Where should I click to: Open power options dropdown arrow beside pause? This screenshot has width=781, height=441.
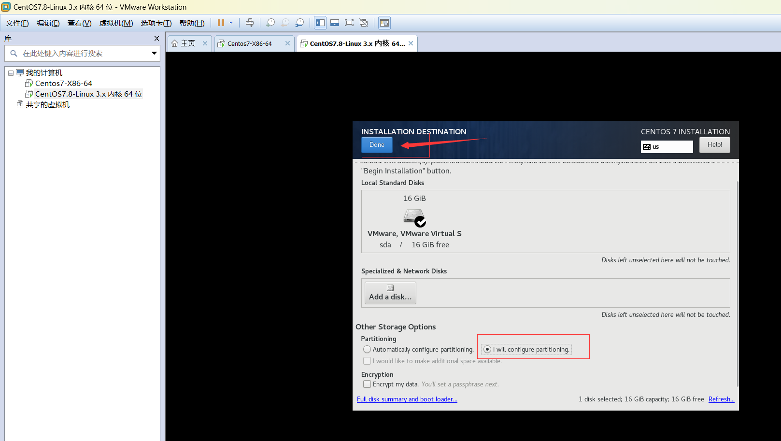point(231,23)
